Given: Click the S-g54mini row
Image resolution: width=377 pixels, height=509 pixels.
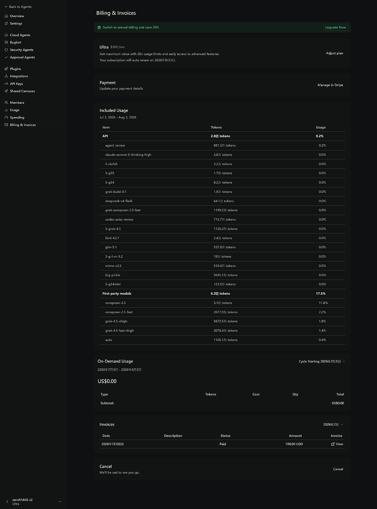Looking at the screenshot, I should [x=222, y=284].
